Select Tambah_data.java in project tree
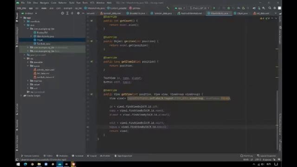 coord(42,44)
